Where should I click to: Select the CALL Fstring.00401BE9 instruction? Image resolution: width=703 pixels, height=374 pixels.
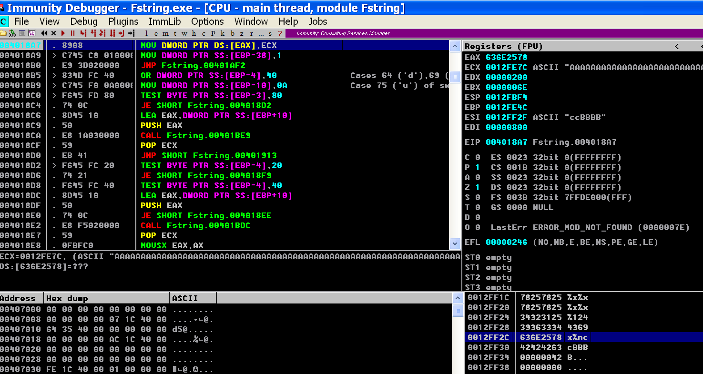coord(195,135)
